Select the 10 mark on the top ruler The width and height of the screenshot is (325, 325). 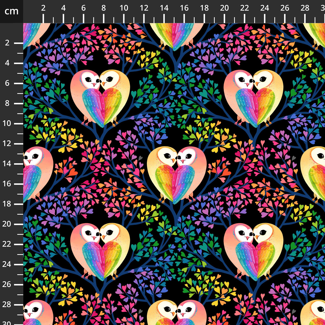click(x=124, y=8)
